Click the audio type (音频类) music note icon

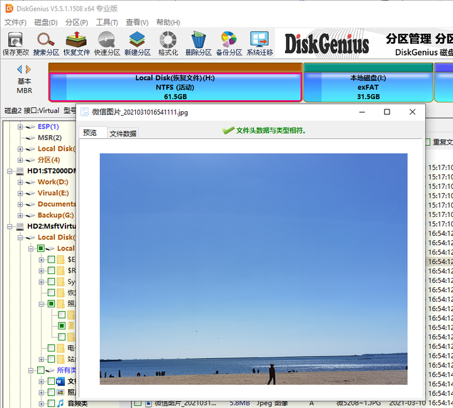[x=60, y=403]
